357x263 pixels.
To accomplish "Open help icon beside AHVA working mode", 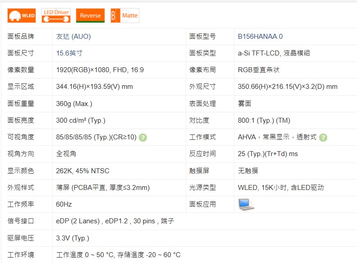I will 323,137.
